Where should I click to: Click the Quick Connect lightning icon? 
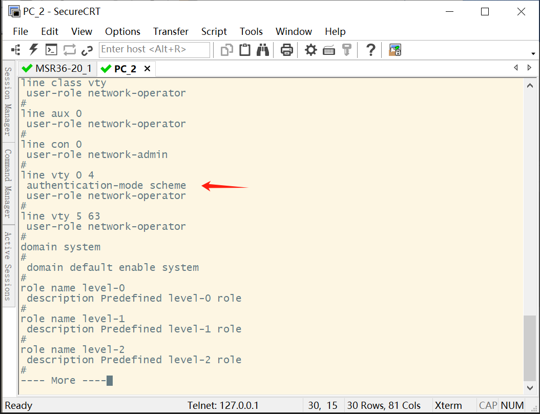pyautogui.click(x=33, y=50)
